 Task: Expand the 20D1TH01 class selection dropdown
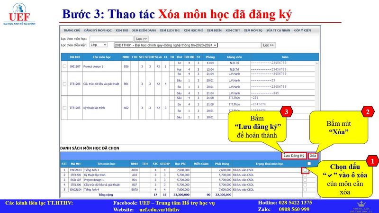coord(165,46)
